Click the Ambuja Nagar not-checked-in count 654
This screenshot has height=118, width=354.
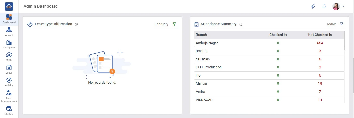click(320, 43)
